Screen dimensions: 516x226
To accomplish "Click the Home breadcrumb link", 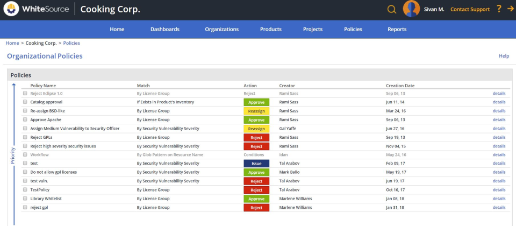I will coord(12,43).
